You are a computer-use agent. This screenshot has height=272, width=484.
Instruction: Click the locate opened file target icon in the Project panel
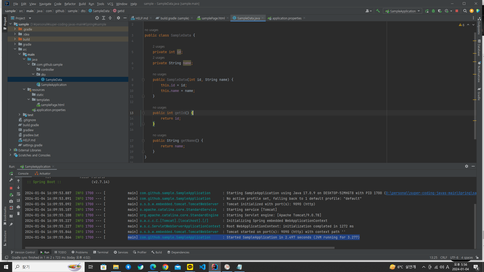(x=97, y=18)
